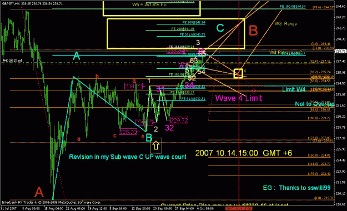
Task: Click the 'FE 100.0@244.34' label
Action: tap(293, 7)
